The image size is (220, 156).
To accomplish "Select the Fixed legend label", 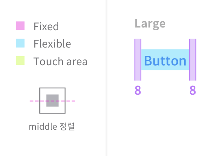I will point(46,26).
